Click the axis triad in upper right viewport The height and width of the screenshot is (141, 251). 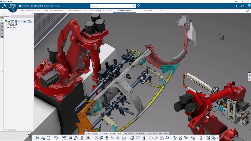tap(222, 37)
